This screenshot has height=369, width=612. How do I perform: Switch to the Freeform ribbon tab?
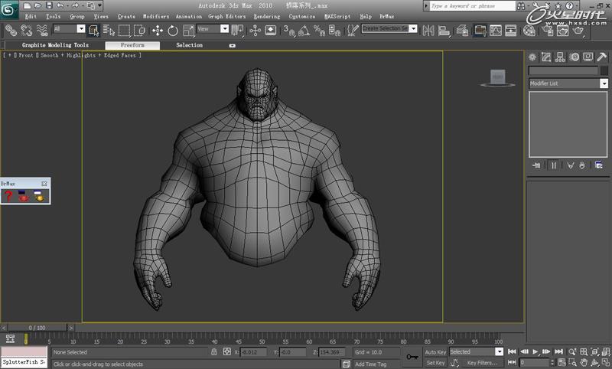[132, 45]
